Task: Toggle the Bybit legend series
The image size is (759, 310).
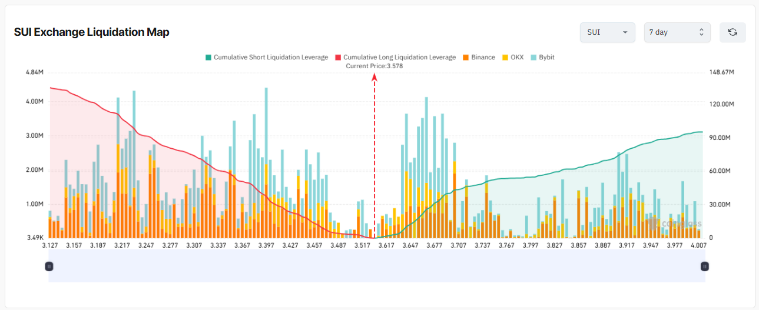Action: (x=542, y=57)
